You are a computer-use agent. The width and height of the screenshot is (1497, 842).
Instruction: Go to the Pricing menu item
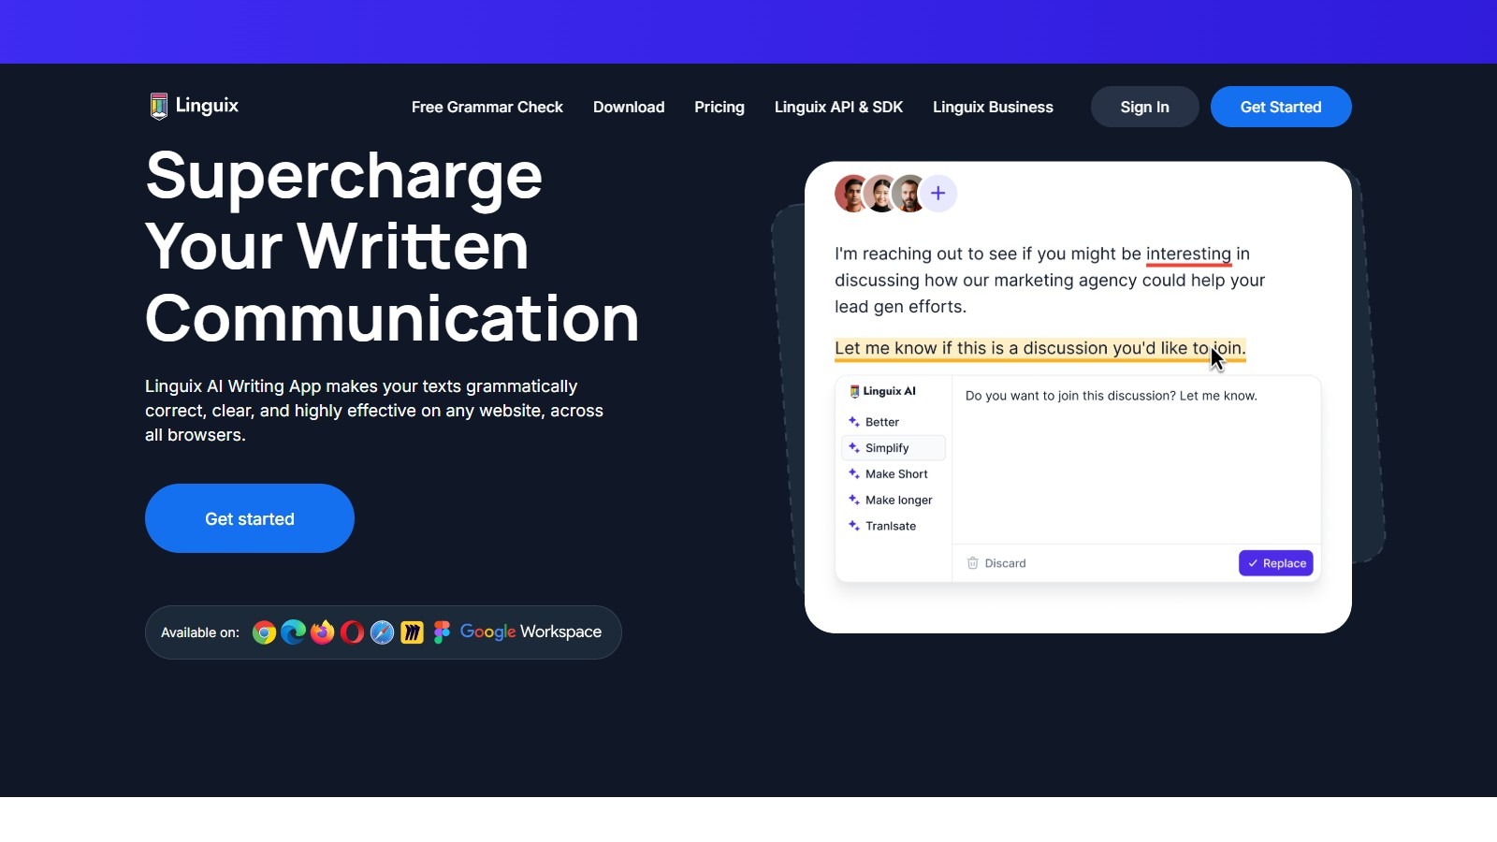719,108
